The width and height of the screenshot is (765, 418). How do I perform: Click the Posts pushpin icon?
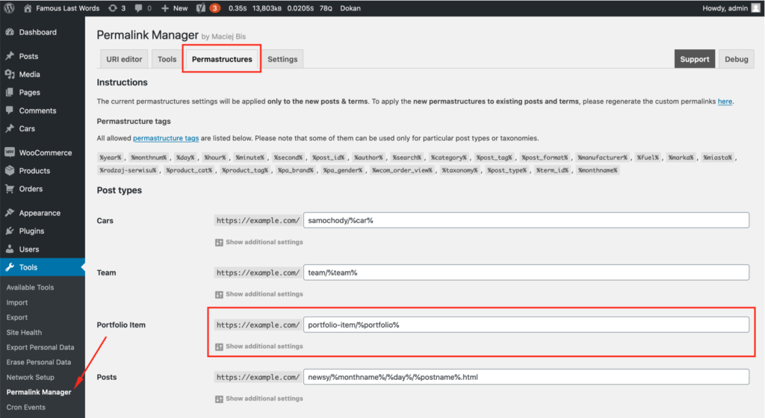click(x=9, y=56)
